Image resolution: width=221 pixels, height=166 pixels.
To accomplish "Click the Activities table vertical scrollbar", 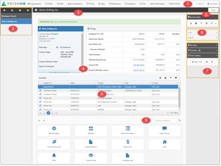I will pos(179,97).
